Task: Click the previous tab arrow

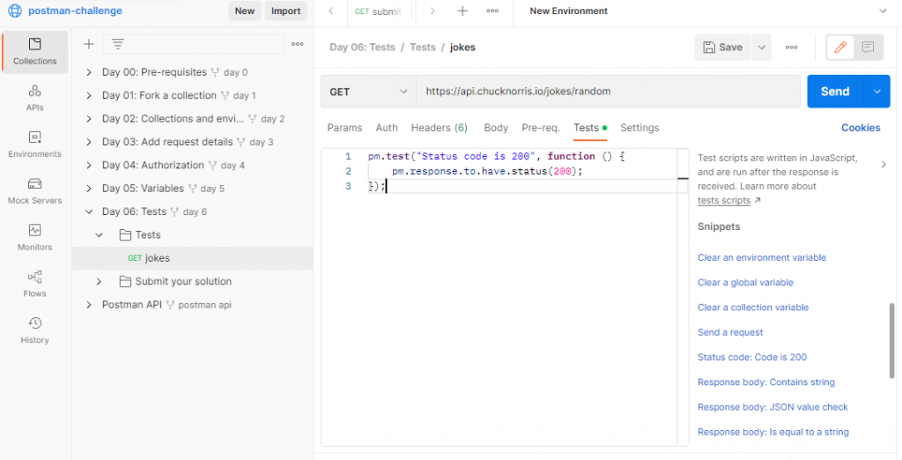Action: [331, 11]
